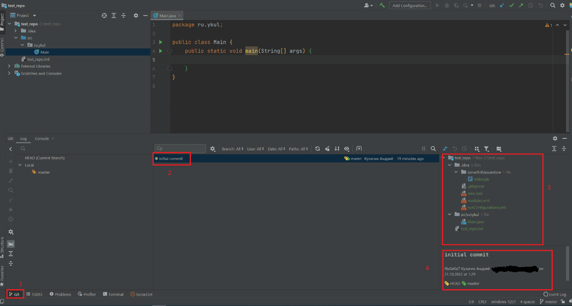This screenshot has height=306, width=572.
Task: Click the Add Configuration... button
Action: [409, 6]
